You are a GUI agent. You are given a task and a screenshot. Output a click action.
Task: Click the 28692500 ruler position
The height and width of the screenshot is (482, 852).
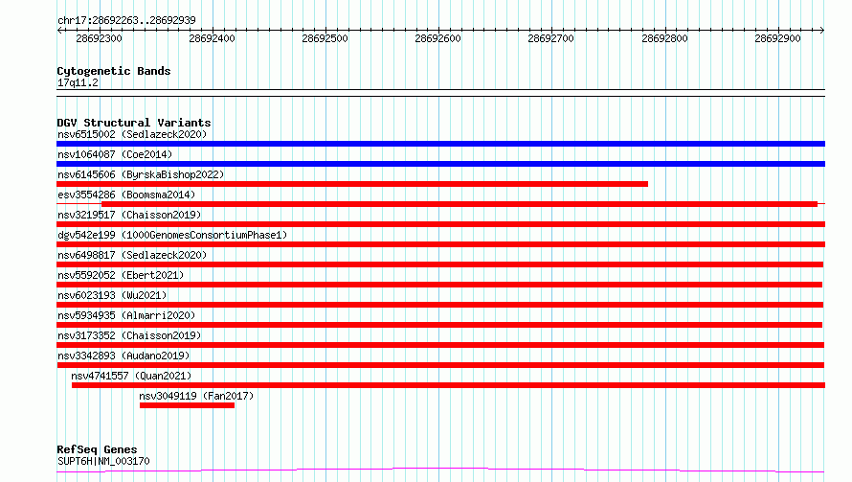[325, 38]
